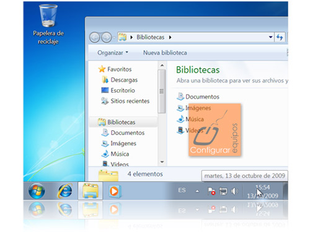Click the Nueva biblioteca button
The height and width of the screenshot is (232, 310).
[x=165, y=53]
